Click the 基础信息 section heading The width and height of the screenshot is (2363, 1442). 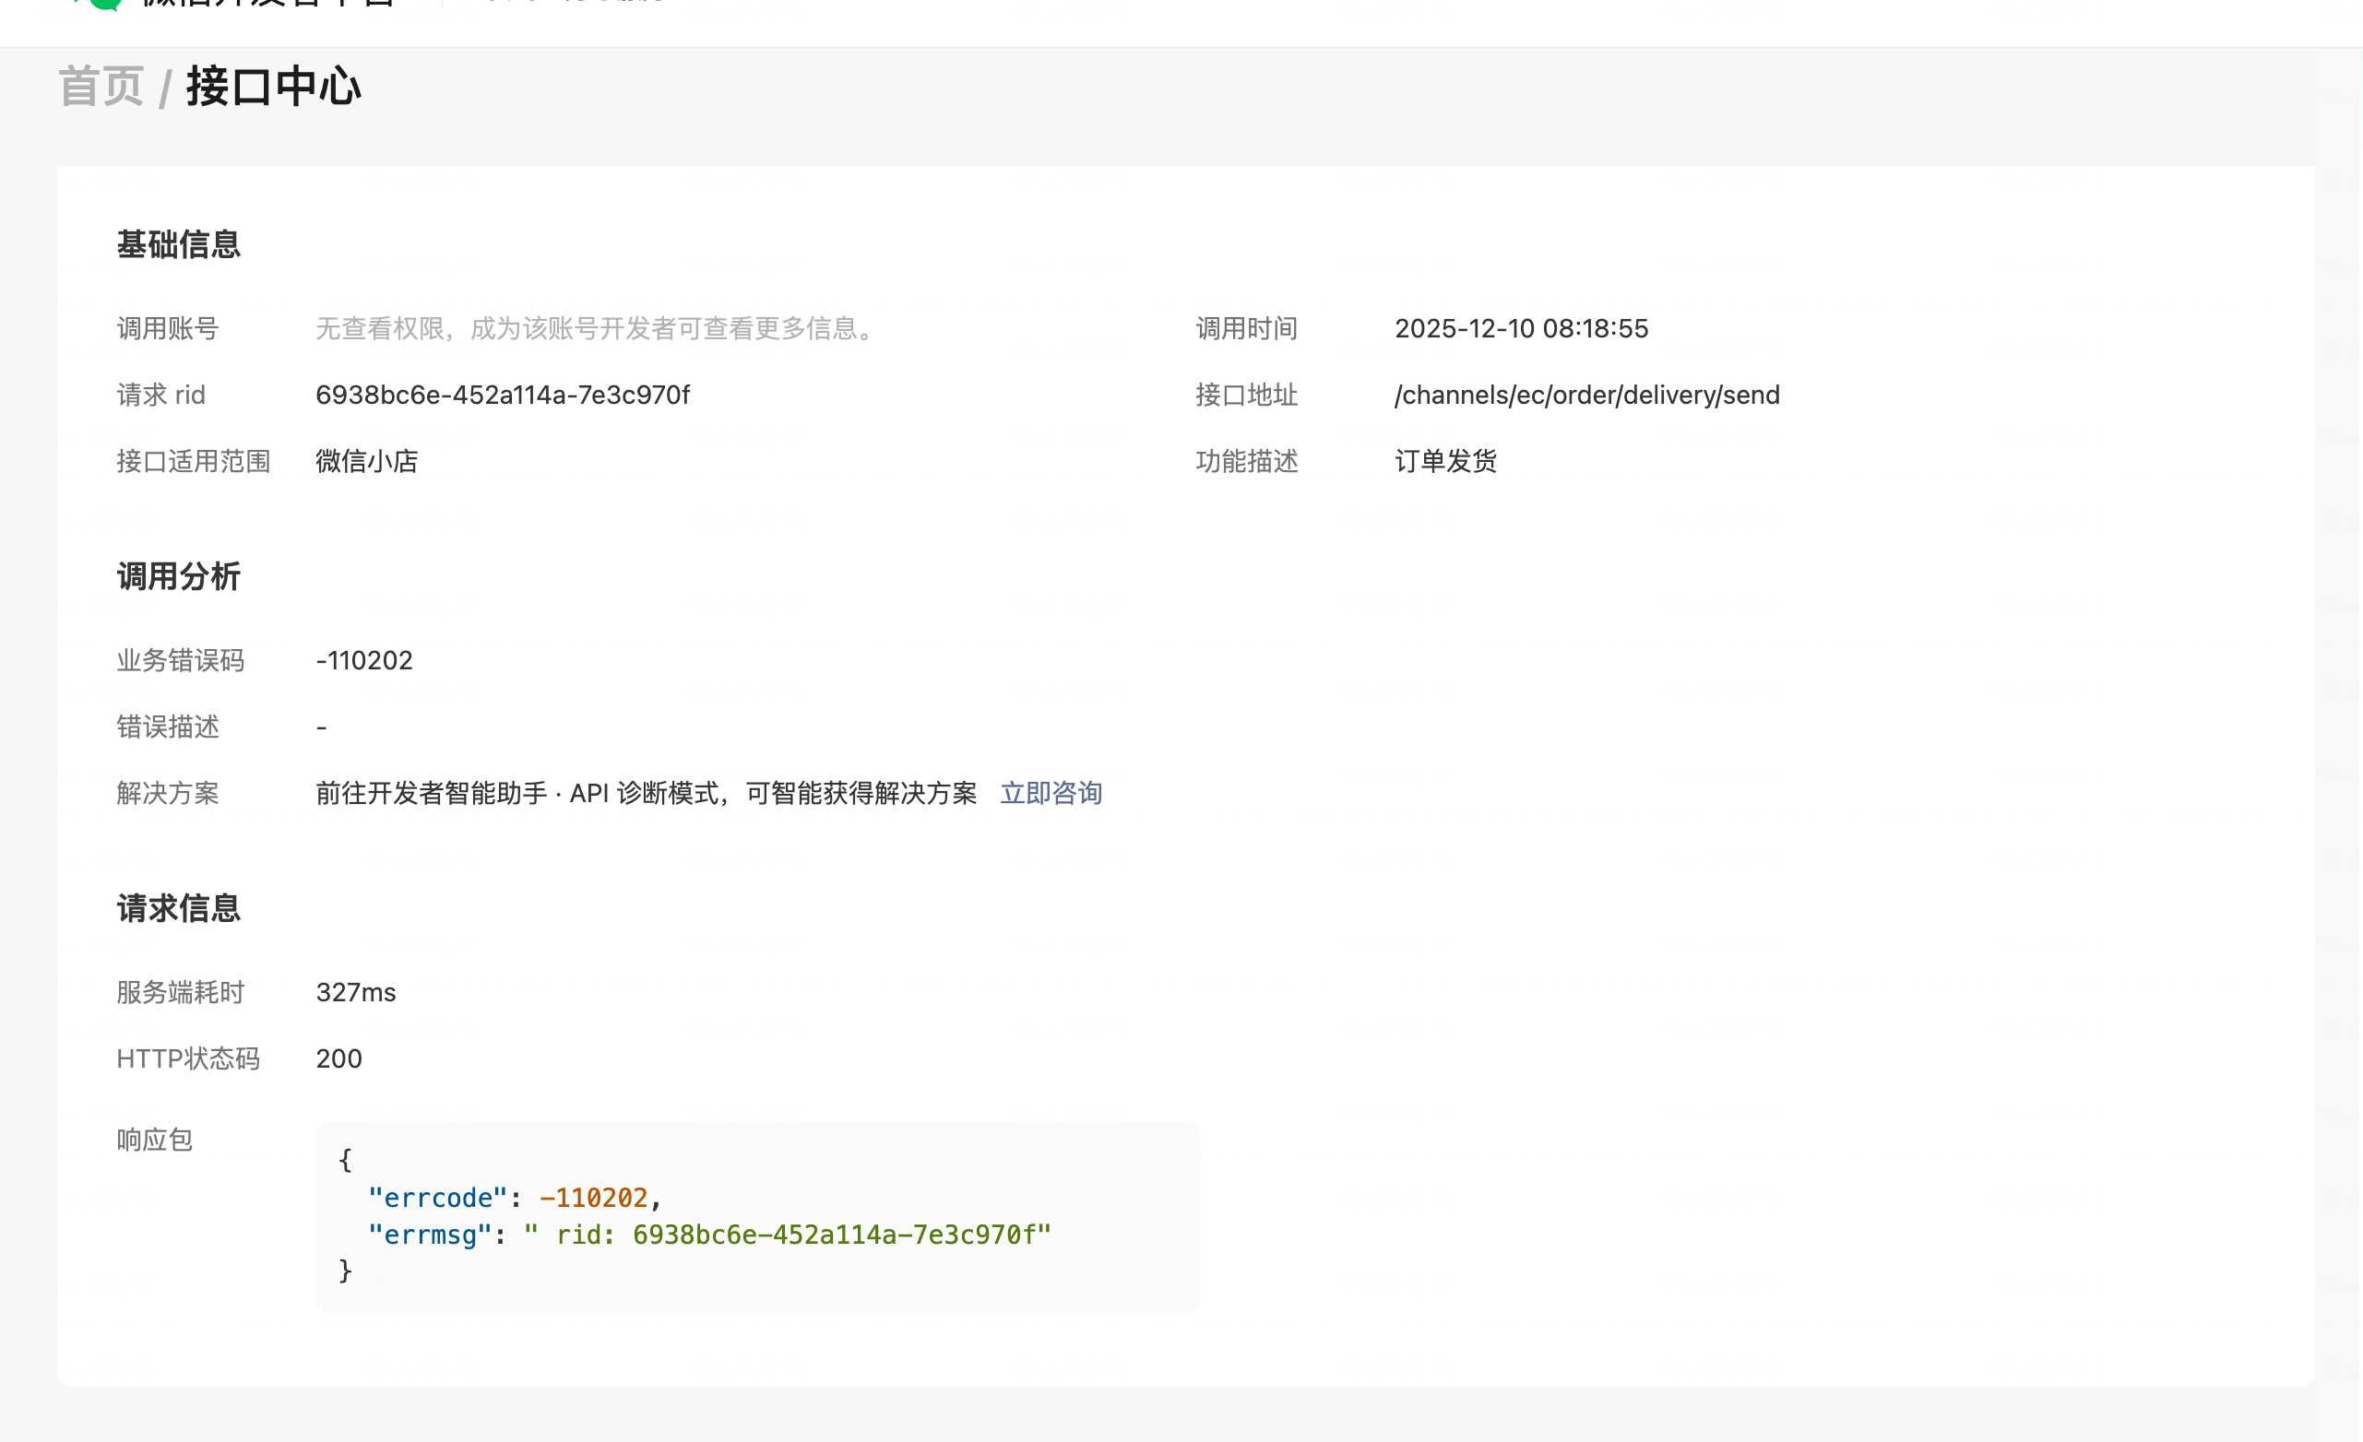(x=178, y=244)
